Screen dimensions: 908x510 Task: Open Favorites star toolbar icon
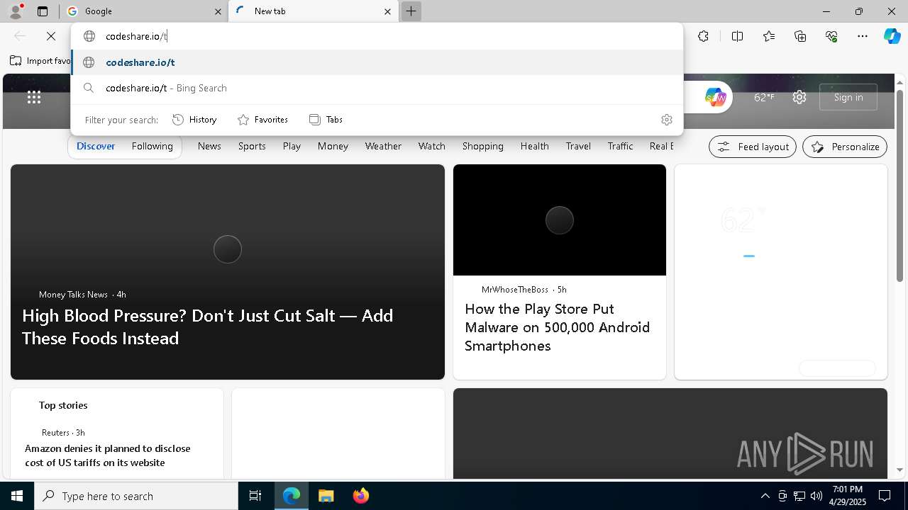pos(769,36)
